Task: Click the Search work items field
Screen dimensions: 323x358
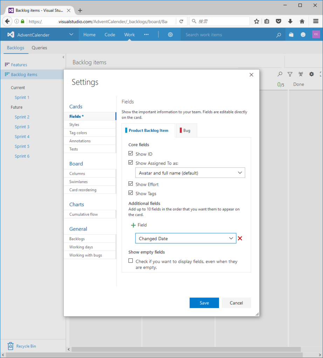Action: pyautogui.click(x=229, y=35)
